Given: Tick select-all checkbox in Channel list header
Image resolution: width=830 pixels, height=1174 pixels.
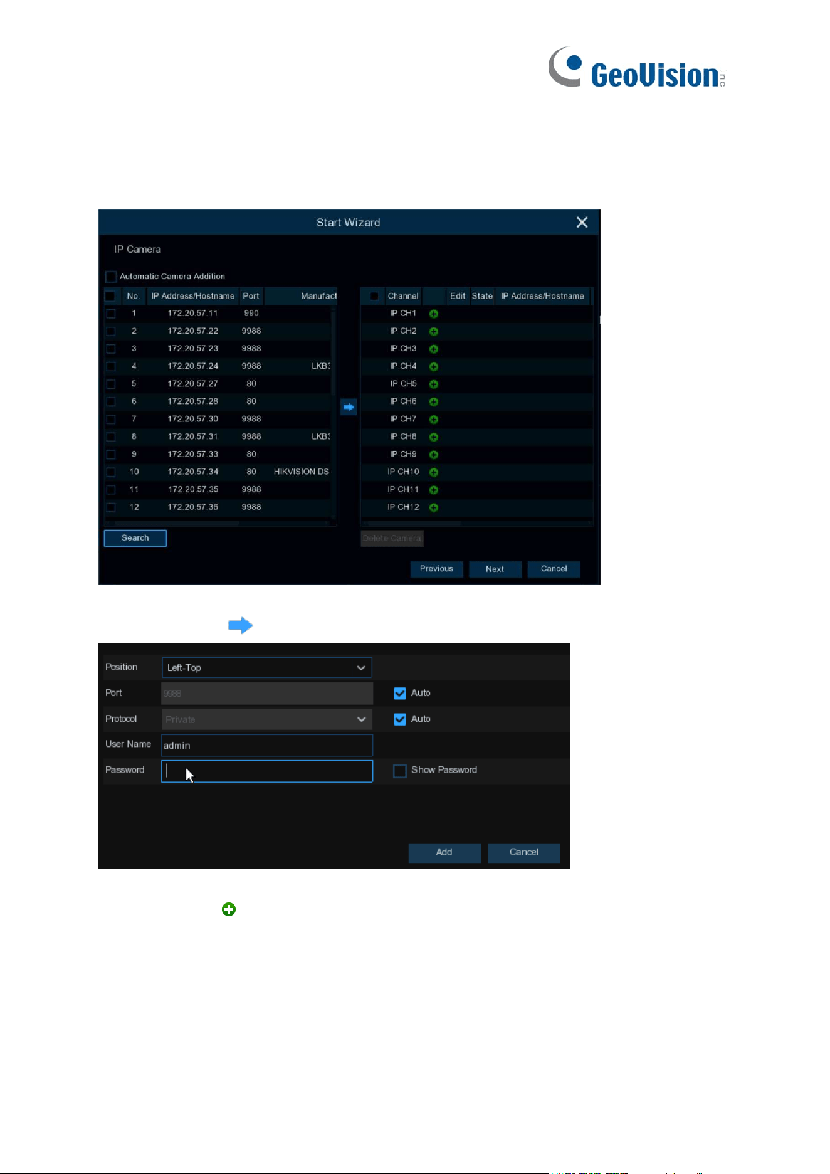Looking at the screenshot, I should point(374,296).
